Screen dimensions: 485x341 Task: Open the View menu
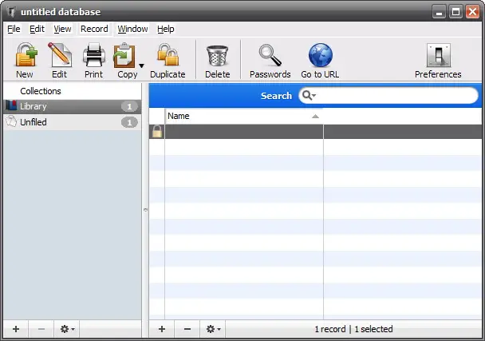62,29
